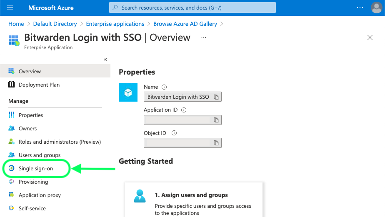Click the Owners people icon
Viewport: 385px width, 217px height.
(11, 128)
